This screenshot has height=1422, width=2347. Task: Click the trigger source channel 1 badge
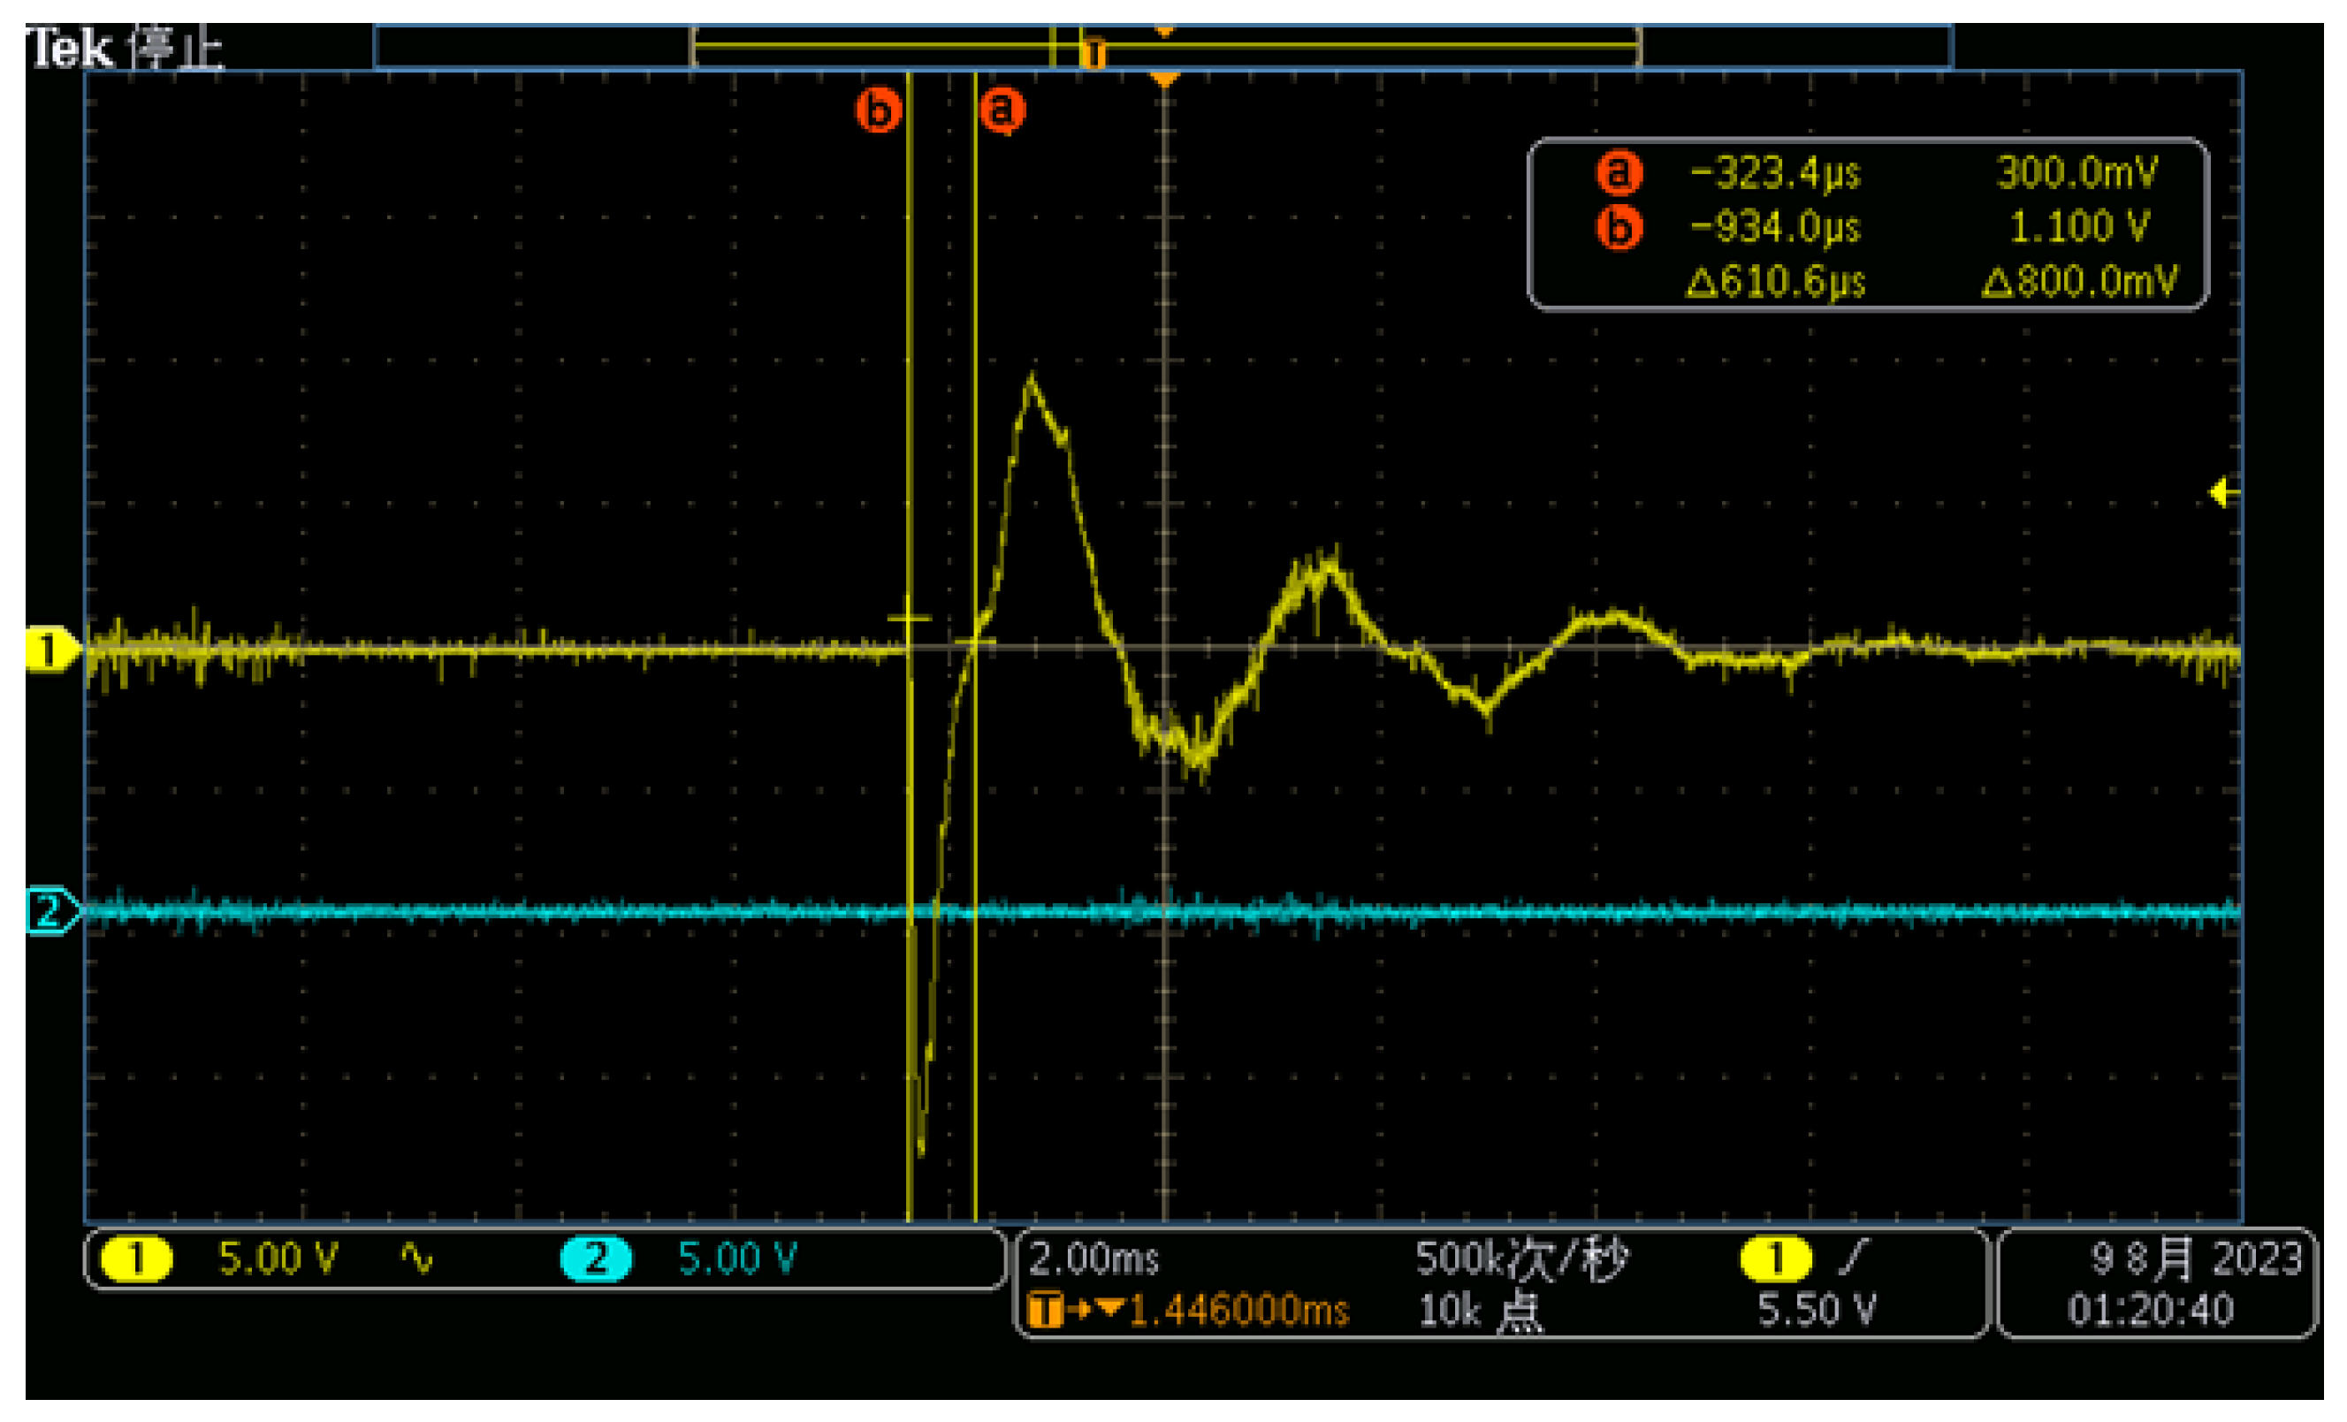tap(1775, 1259)
